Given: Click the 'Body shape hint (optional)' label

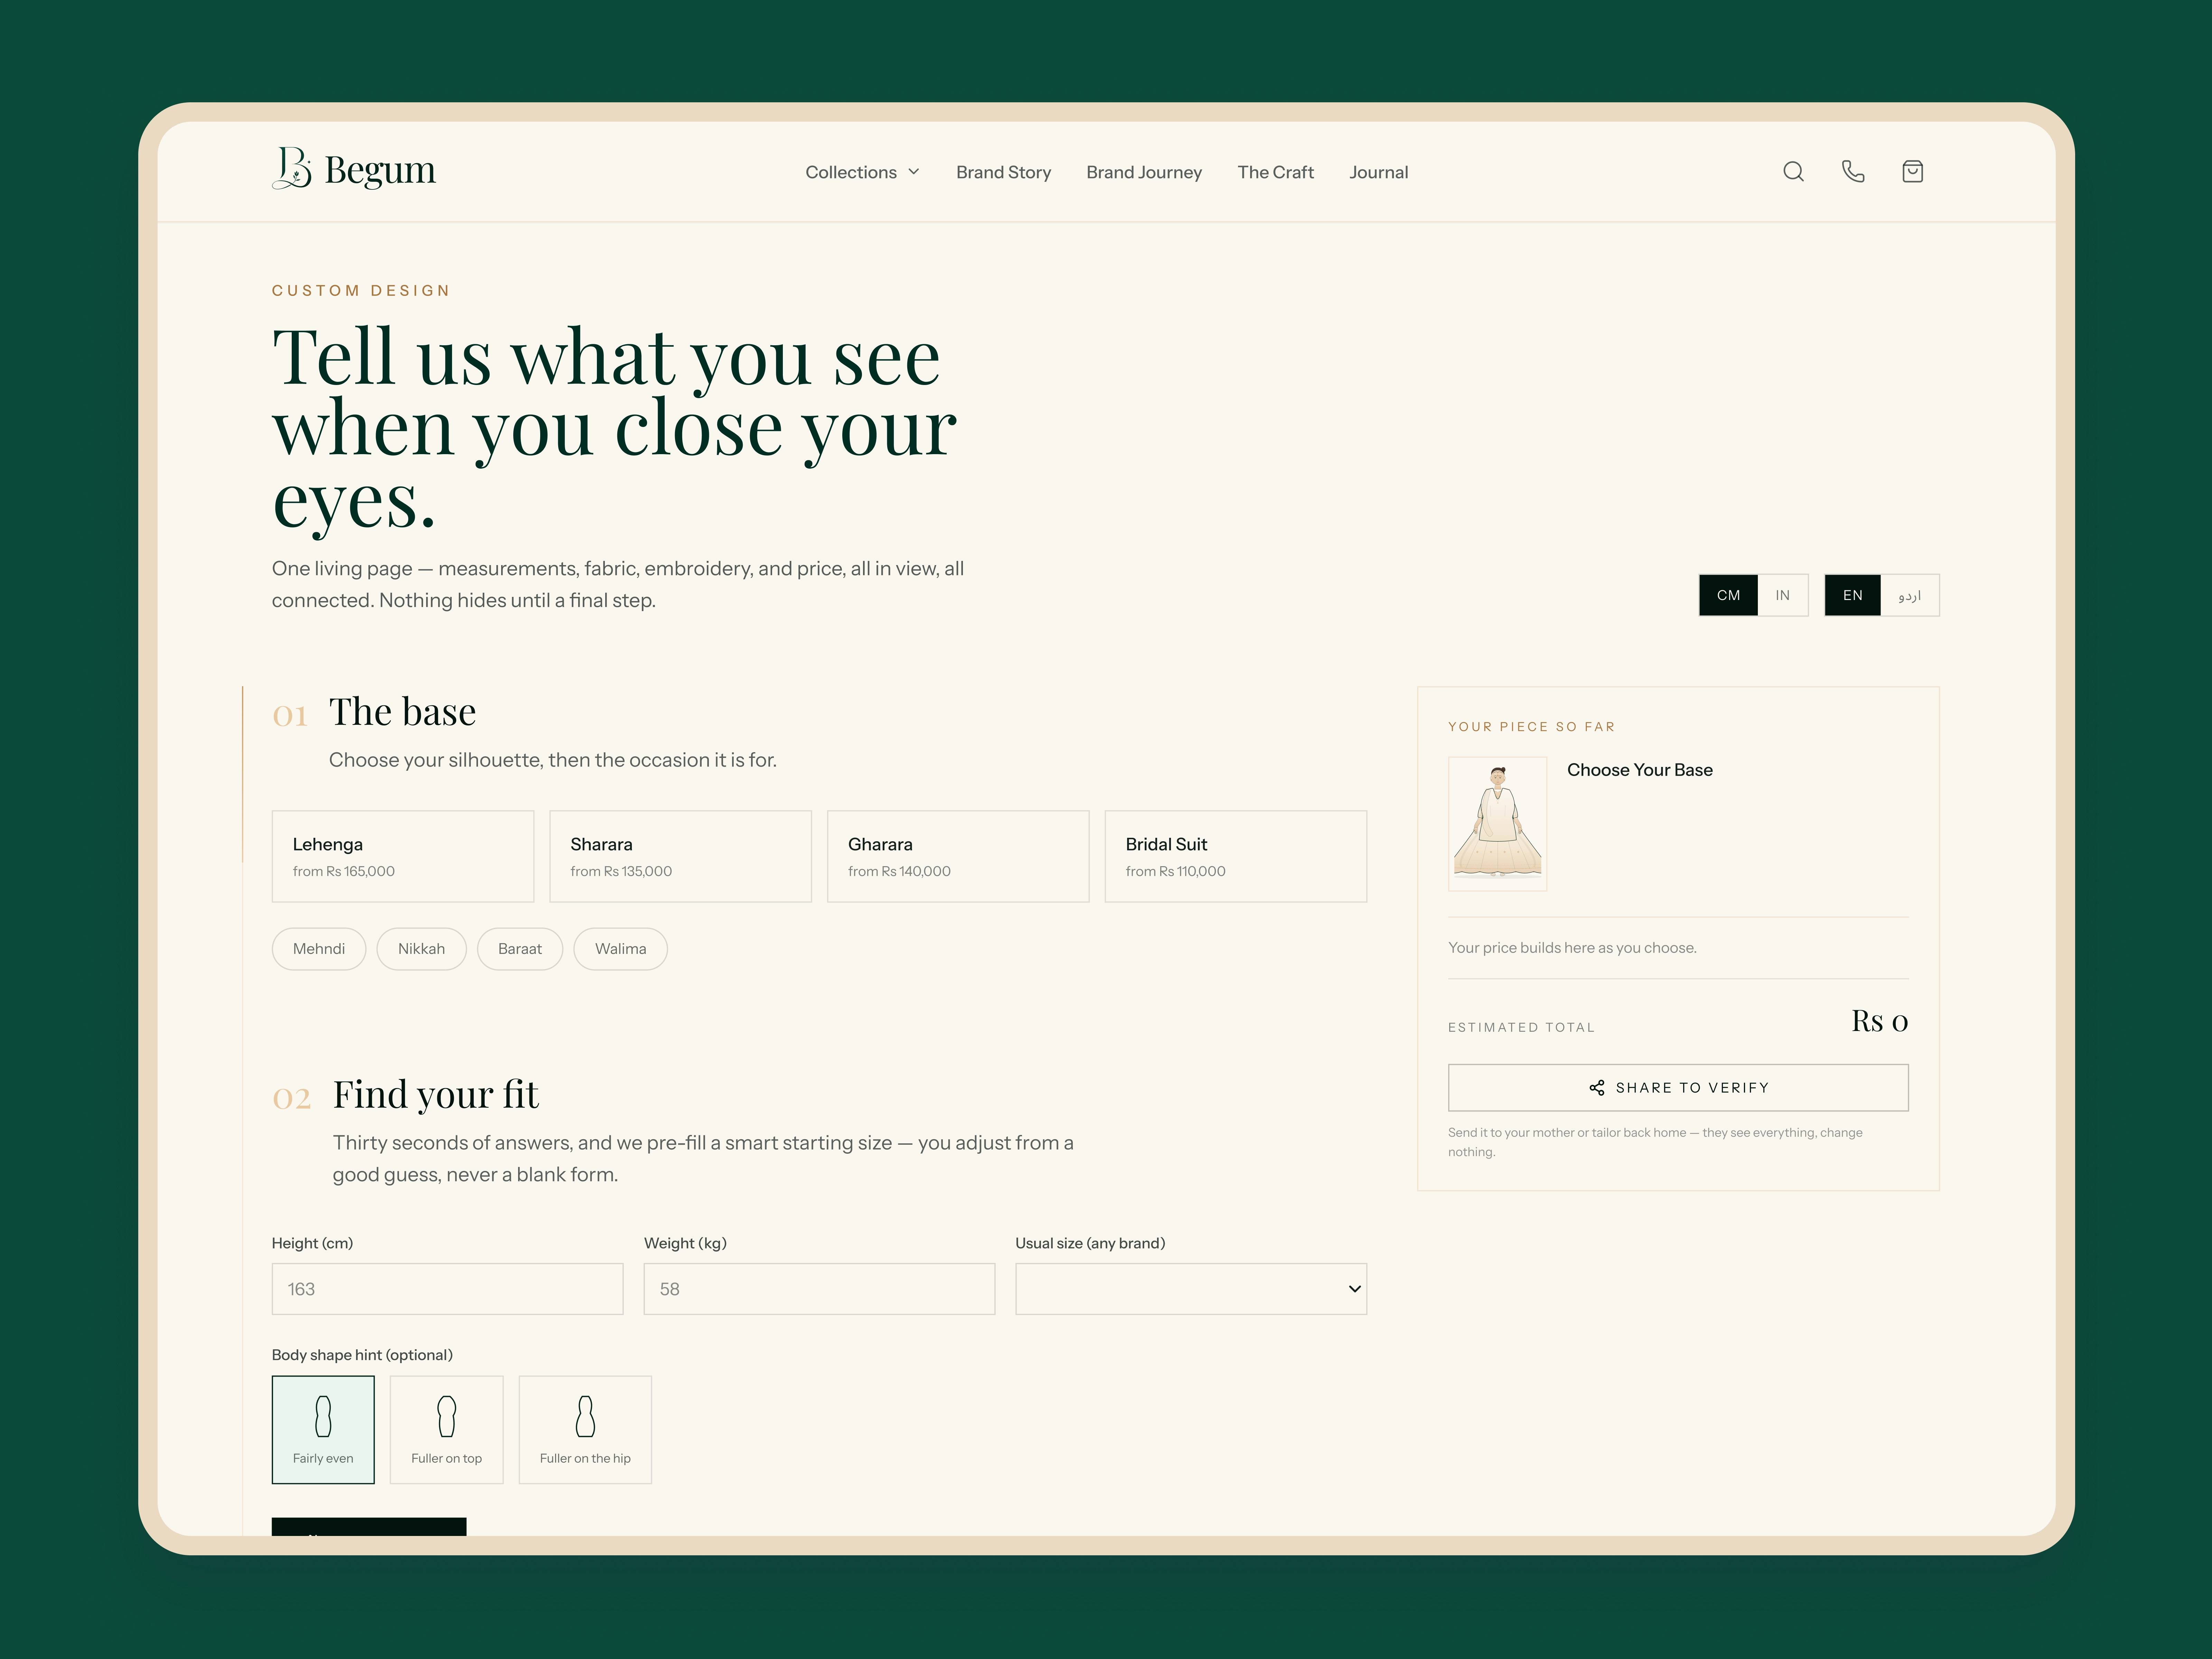Looking at the screenshot, I should pyautogui.click(x=362, y=1355).
